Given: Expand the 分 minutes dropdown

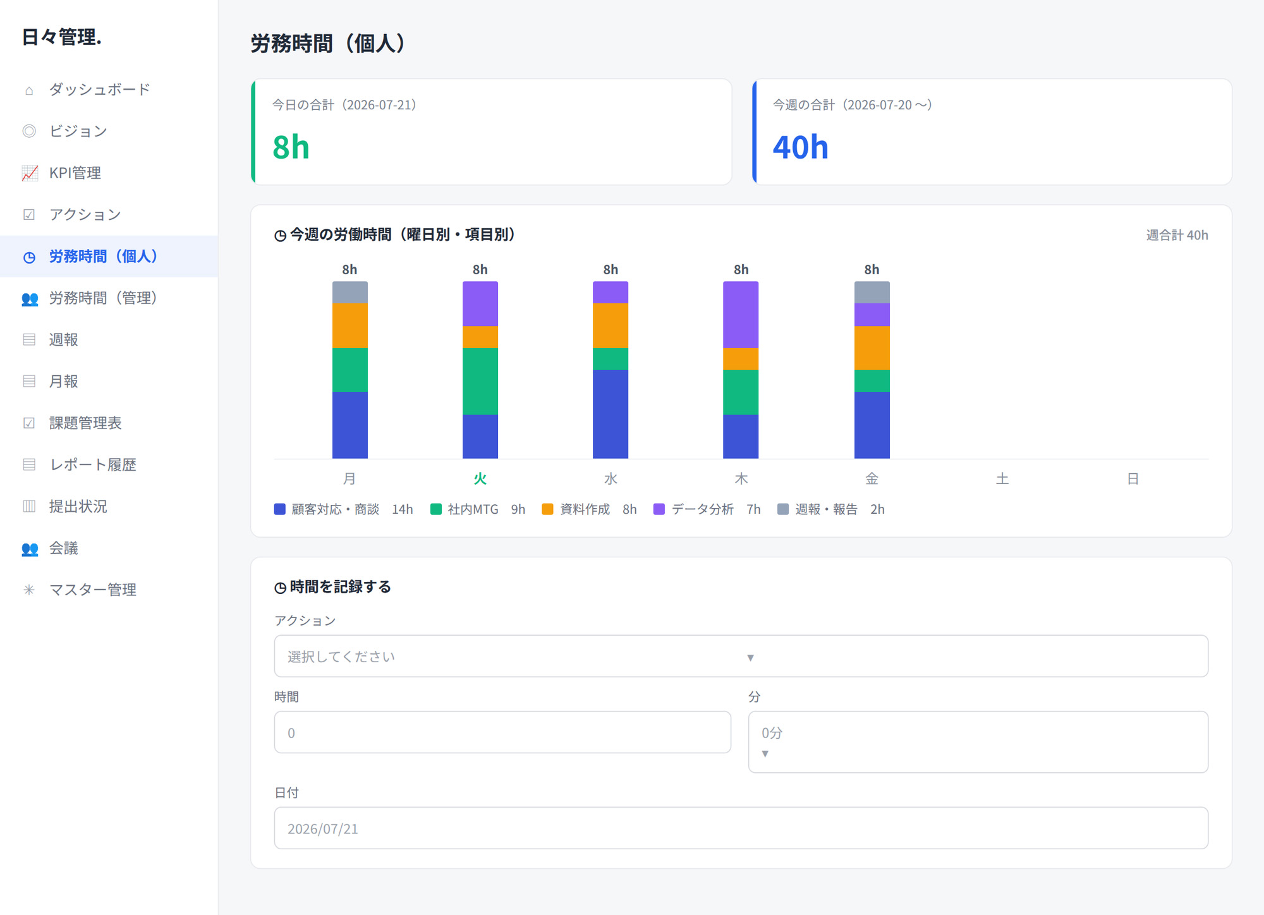Looking at the screenshot, I should [978, 742].
